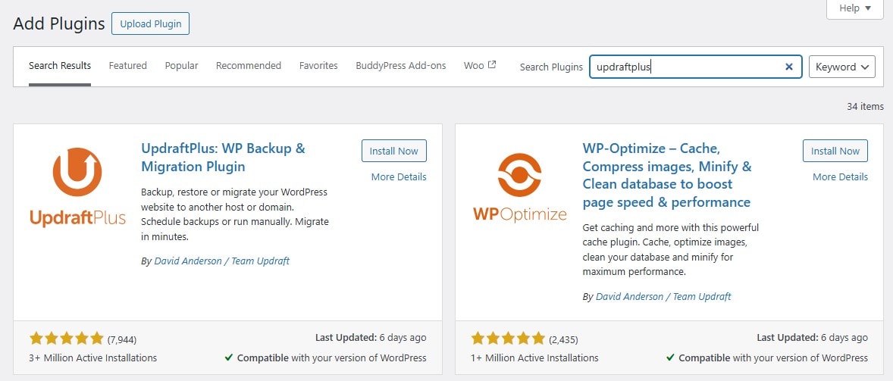The width and height of the screenshot is (893, 381).
Task: View More Details for UpdraftPlus
Action: tap(399, 176)
